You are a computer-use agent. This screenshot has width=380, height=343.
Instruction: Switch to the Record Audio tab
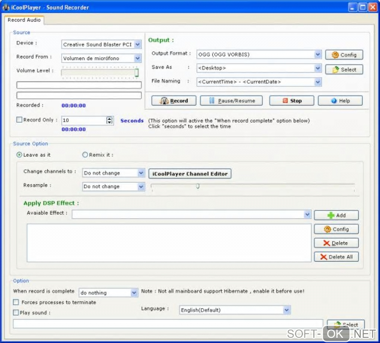pyautogui.click(x=24, y=20)
